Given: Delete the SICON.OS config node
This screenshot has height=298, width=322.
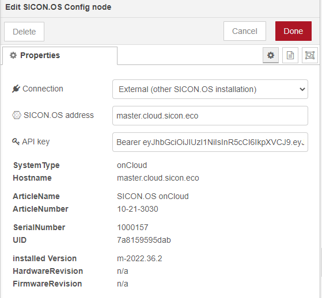Looking at the screenshot, I should point(24,32).
